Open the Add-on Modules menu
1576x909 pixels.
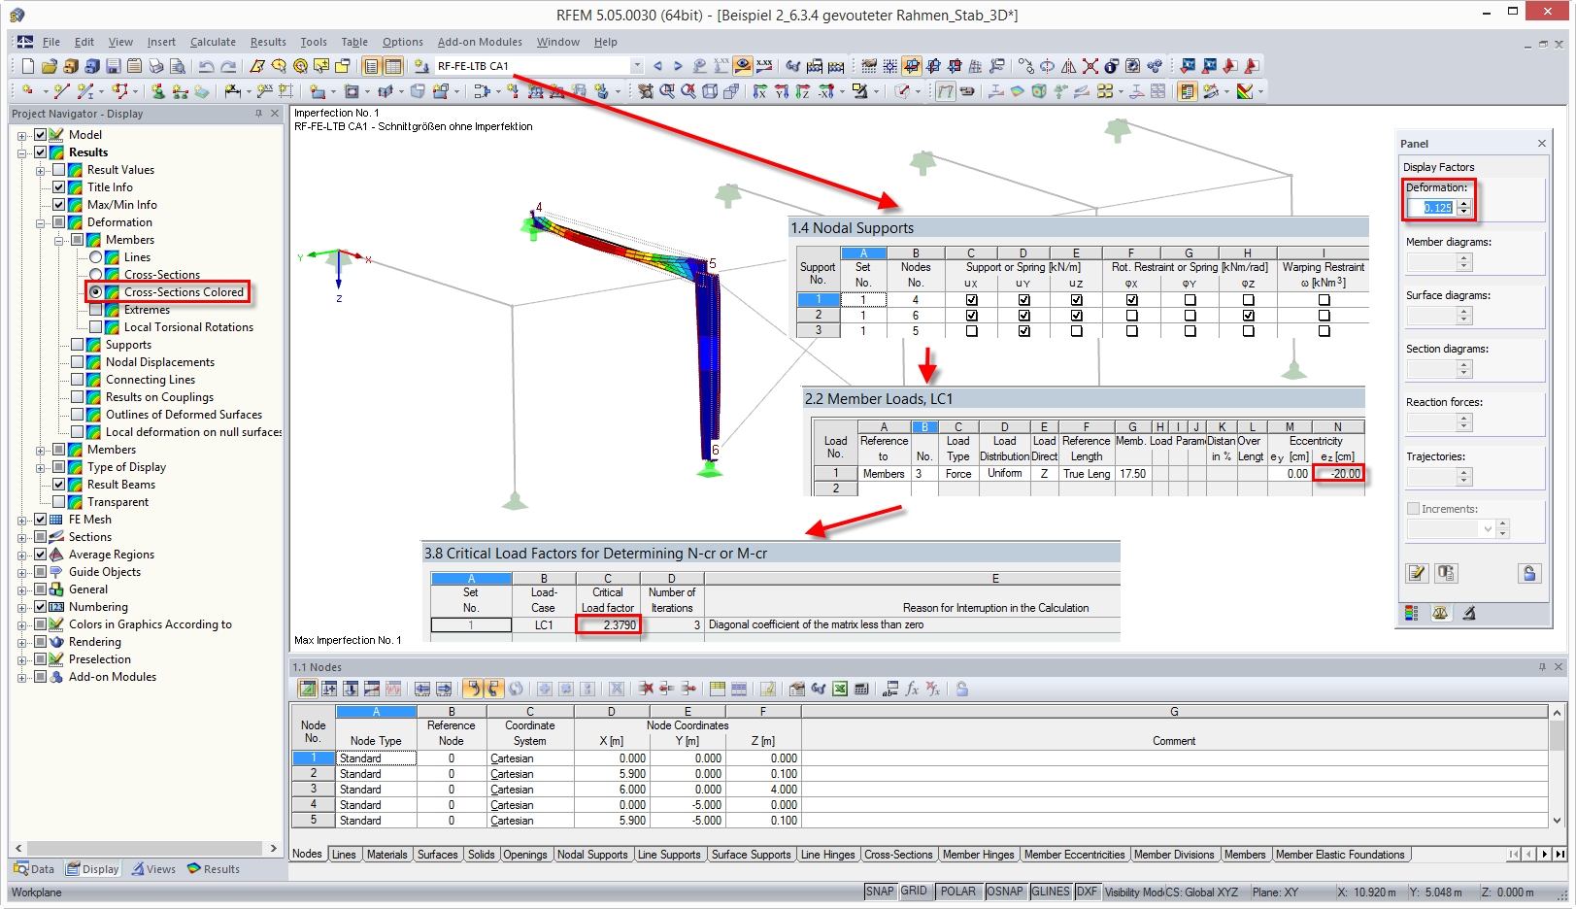pos(480,42)
